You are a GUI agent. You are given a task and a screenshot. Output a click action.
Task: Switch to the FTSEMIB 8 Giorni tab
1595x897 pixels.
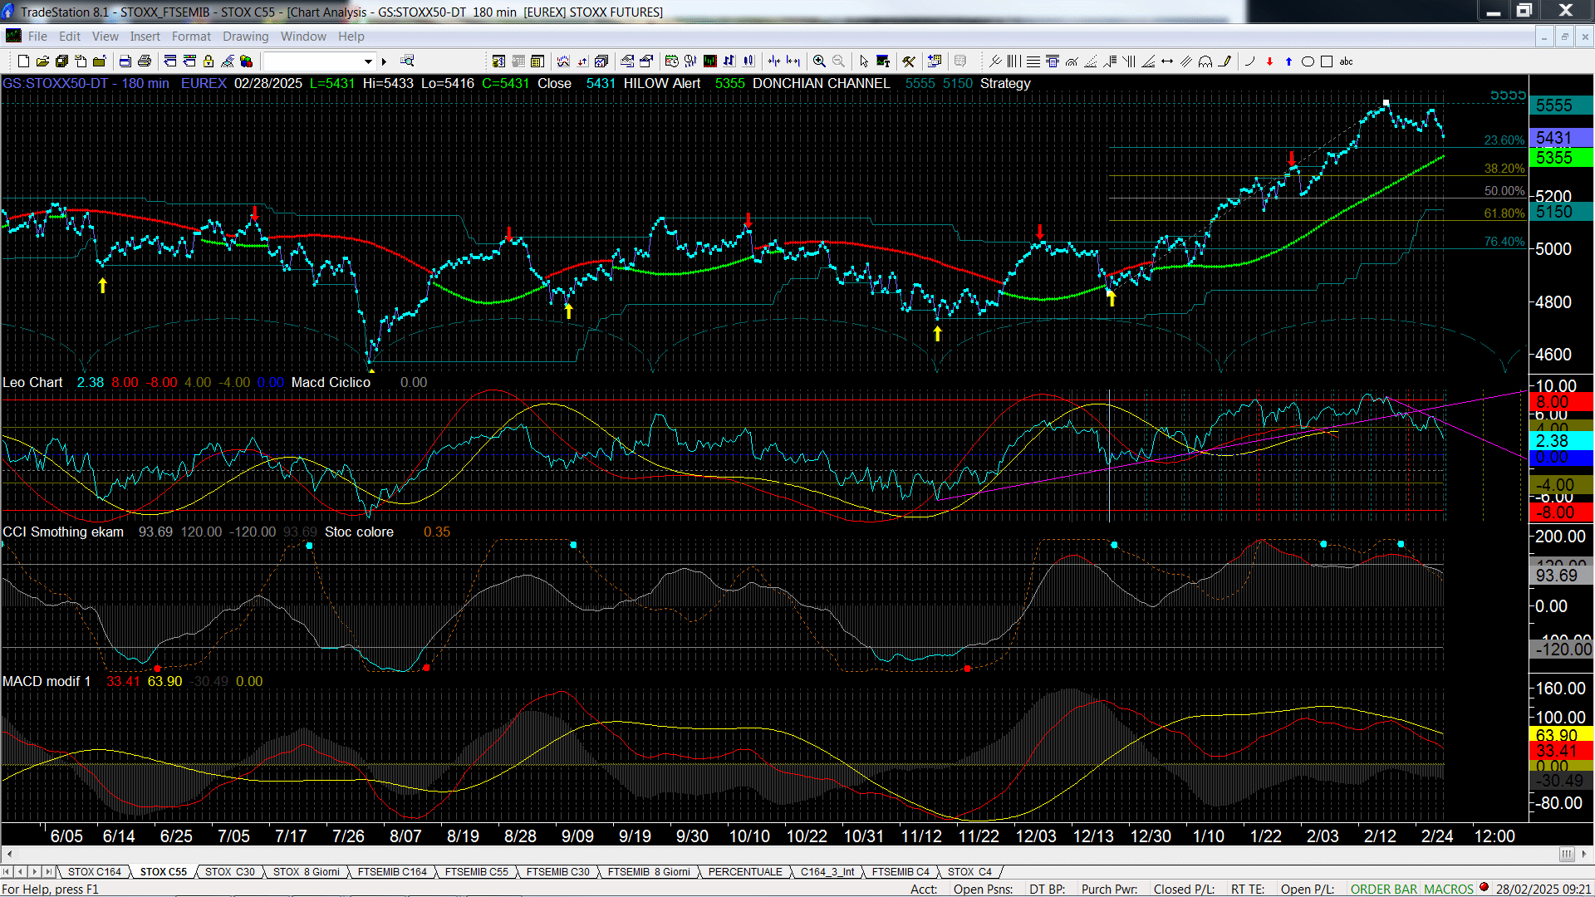[x=649, y=872]
